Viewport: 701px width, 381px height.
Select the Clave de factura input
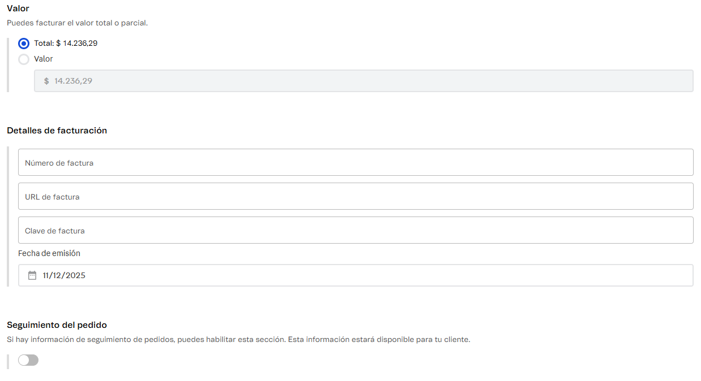click(x=355, y=231)
